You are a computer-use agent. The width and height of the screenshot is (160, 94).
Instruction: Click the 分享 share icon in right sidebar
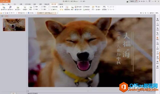click(157, 53)
